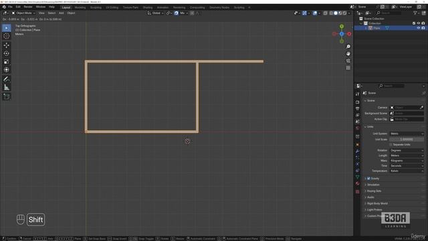
Task: Open the Modifiers properties tab
Action: [358, 151]
